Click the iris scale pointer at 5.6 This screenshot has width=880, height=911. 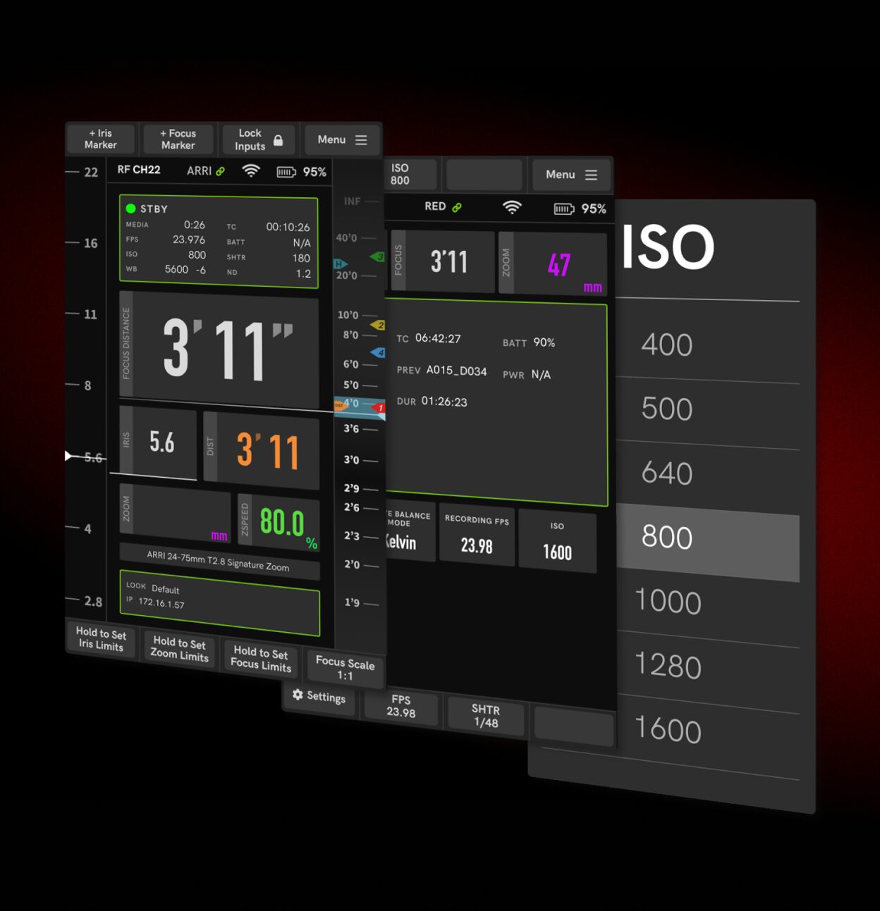(69, 456)
